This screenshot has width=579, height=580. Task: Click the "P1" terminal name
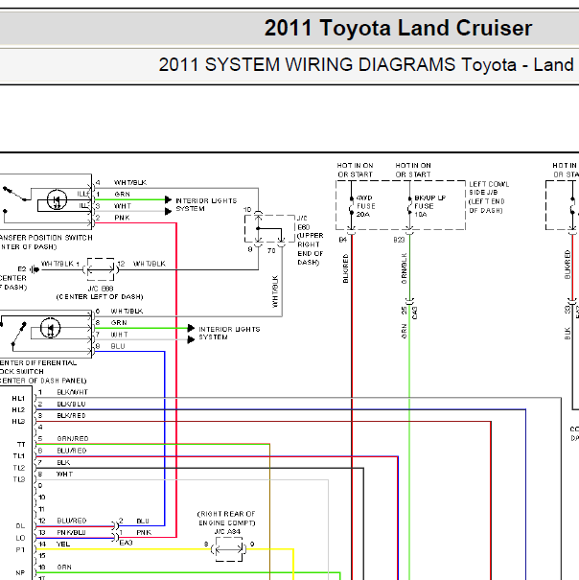pos(20,550)
